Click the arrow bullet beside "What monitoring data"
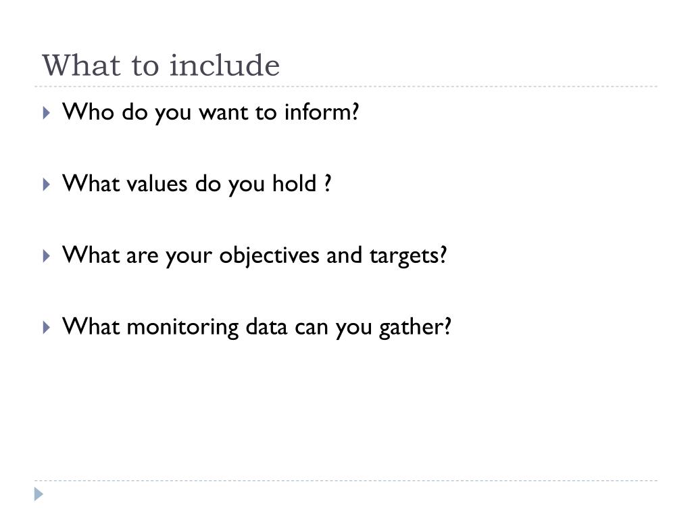This screenshot has width=692, height=519. [x=47, y=328]
